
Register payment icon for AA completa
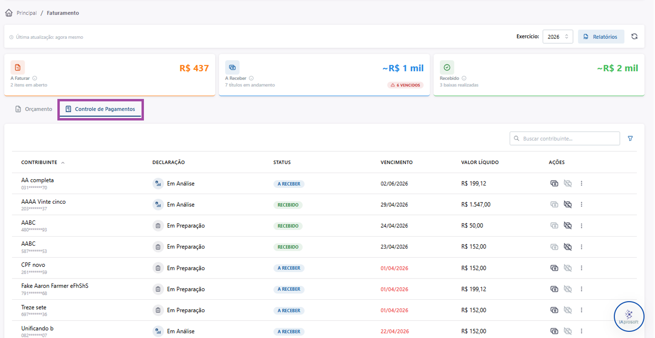click(x=554, y=183)
